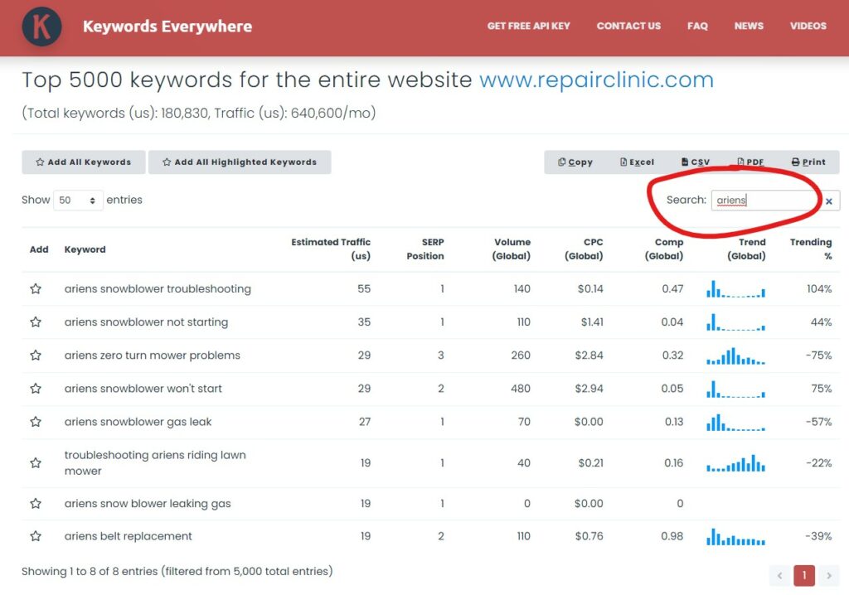Sort by Volume (Global) column
The image size is (849, 595).
[511, 249]
